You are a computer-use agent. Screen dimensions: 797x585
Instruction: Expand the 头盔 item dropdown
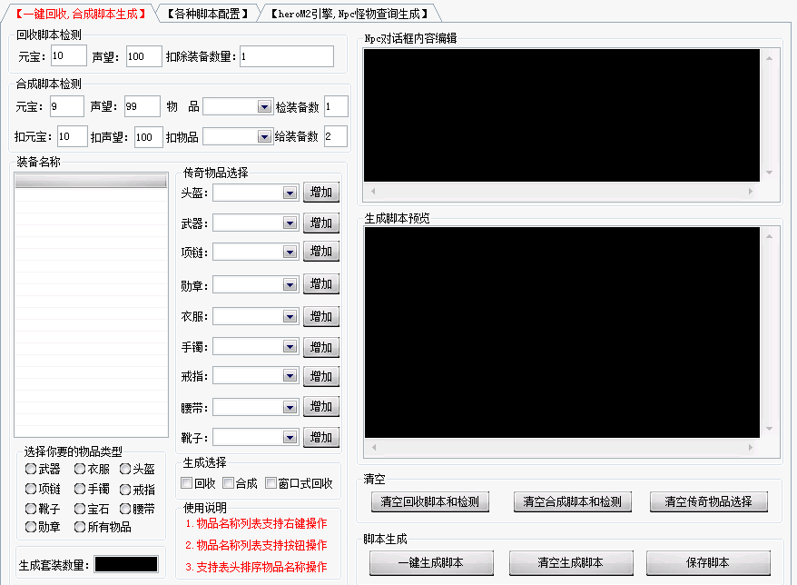290,193
